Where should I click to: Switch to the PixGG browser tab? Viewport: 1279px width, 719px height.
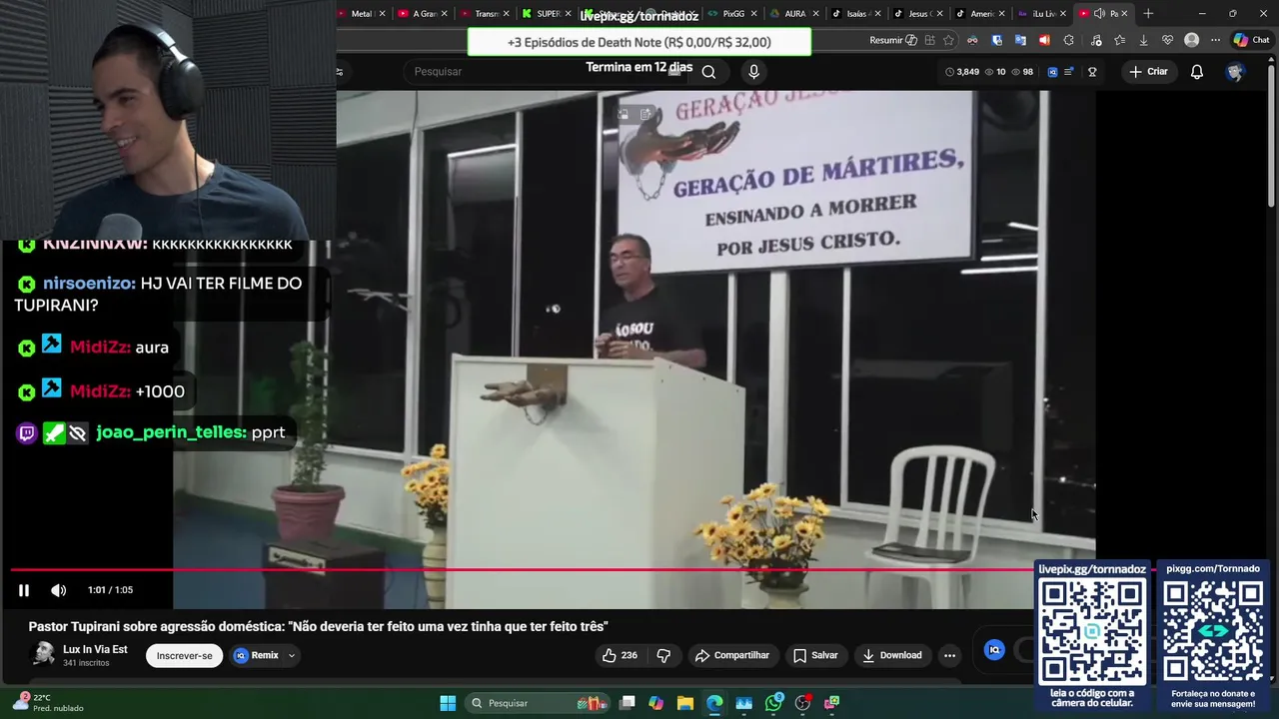(x=733, y=13)
